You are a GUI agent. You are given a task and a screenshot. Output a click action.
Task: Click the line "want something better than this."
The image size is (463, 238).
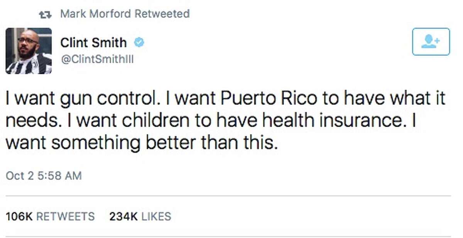point(141,144)
